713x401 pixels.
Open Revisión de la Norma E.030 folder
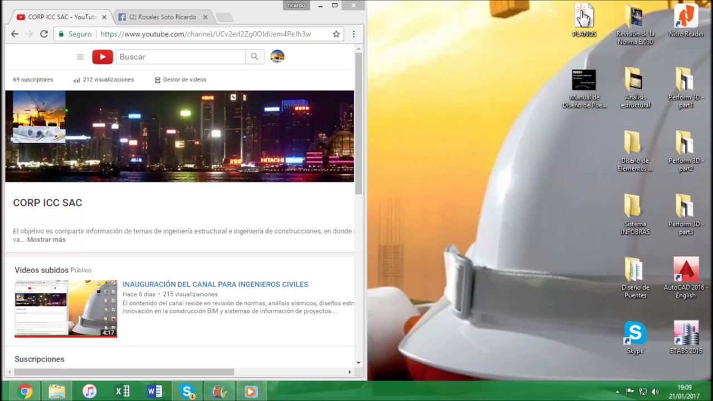[x=635, y=24]
